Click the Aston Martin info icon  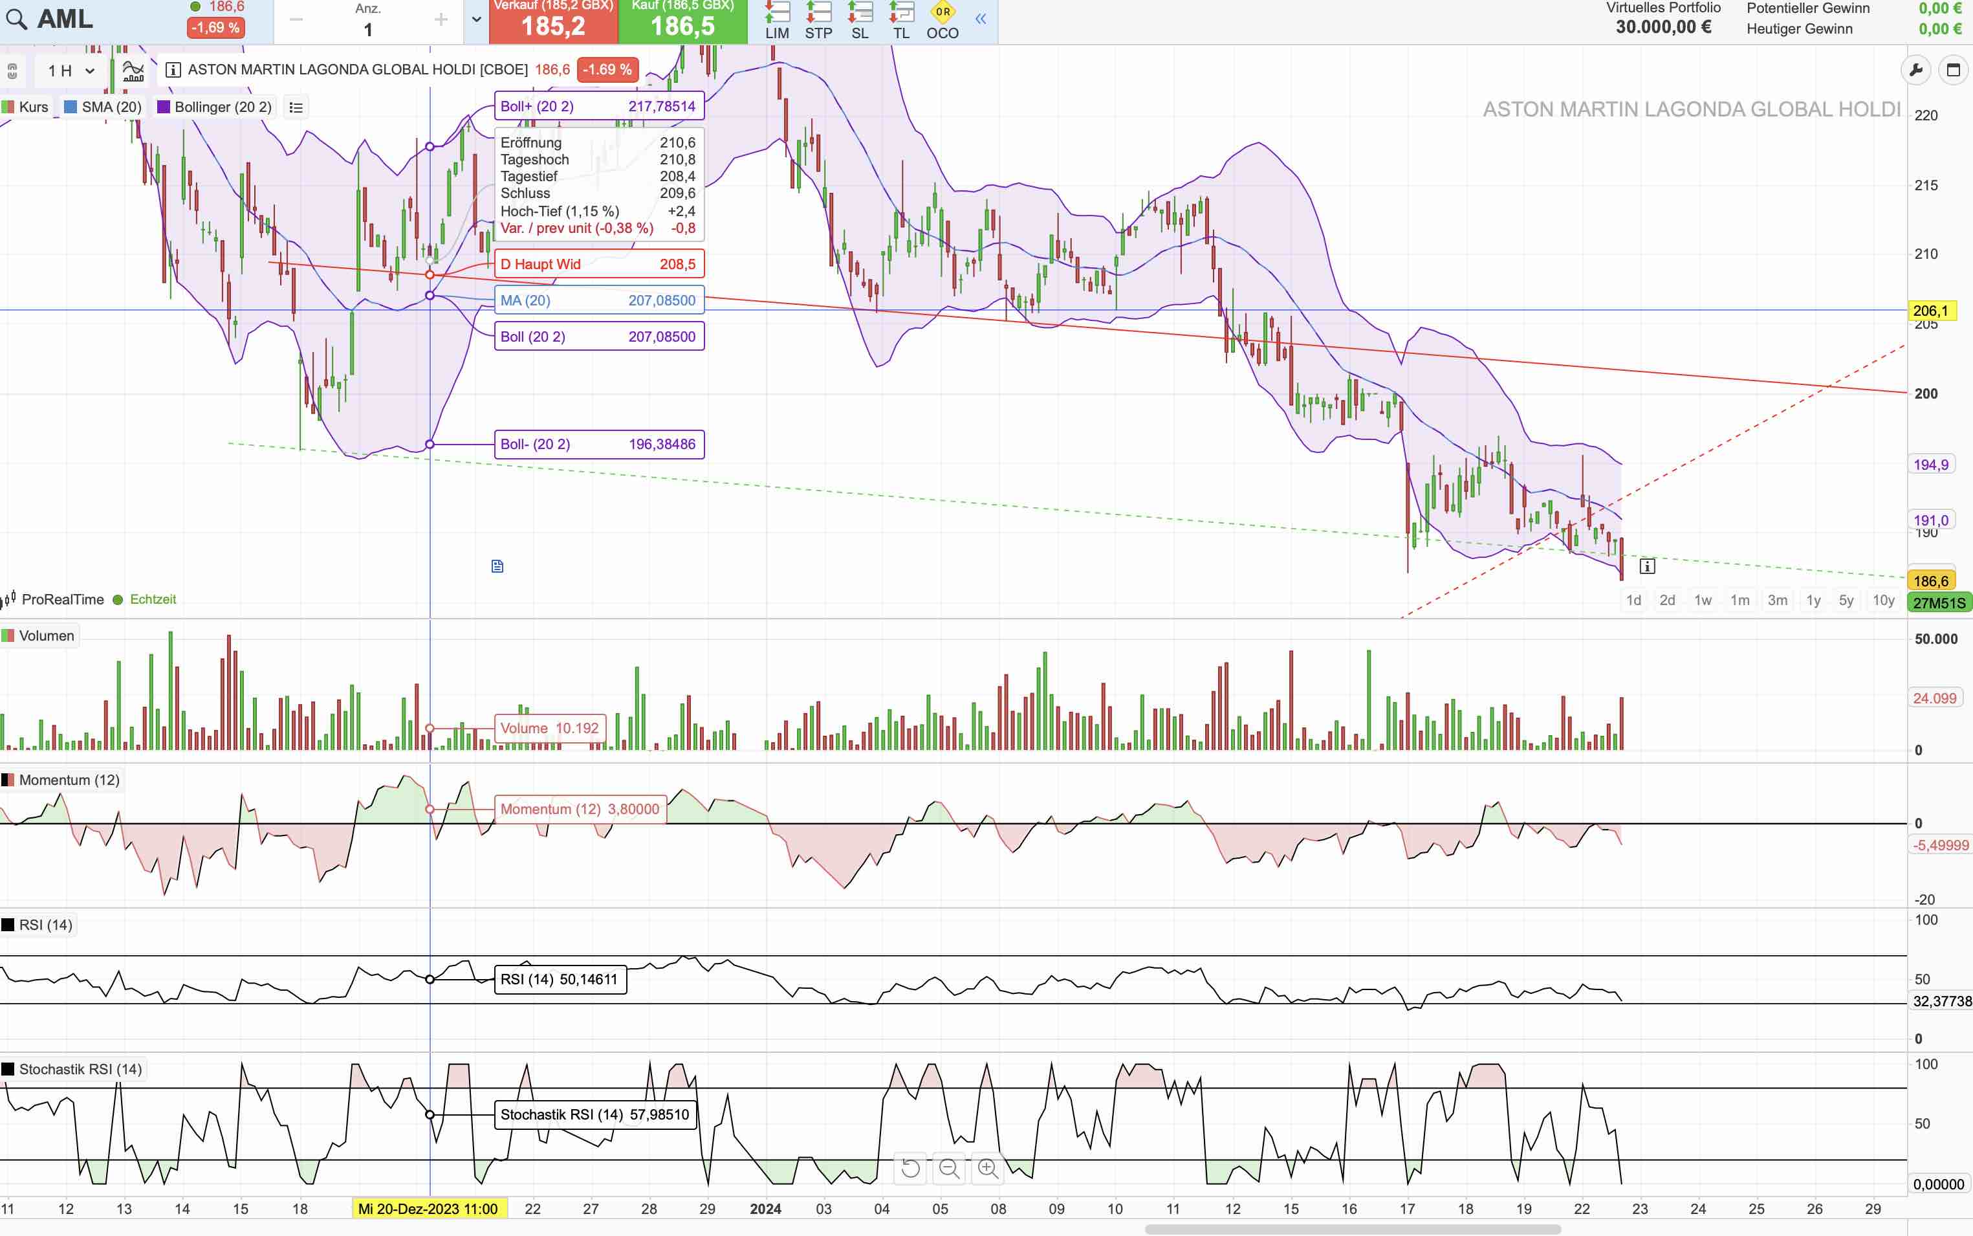(x=173, y=71)
